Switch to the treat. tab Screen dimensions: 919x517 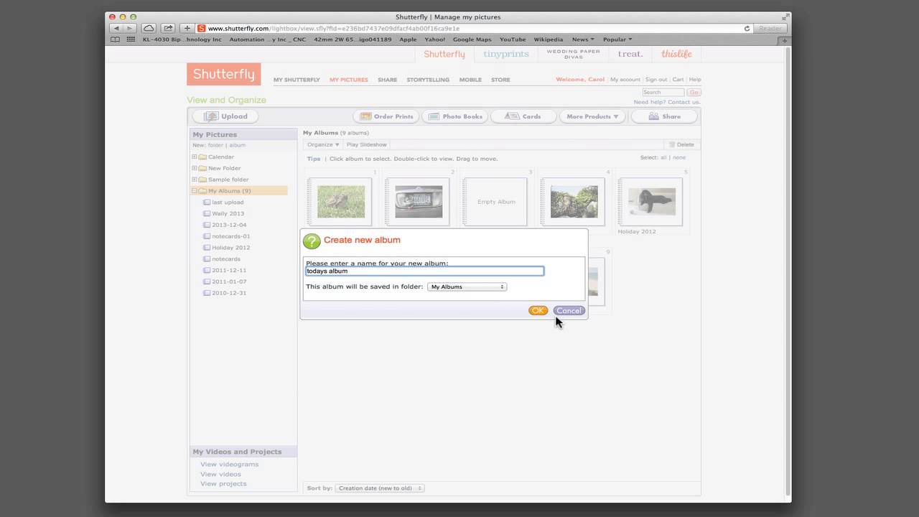[x=630, y=54]
